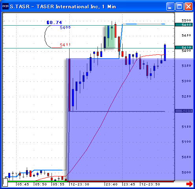Click the 5050 price scale label
Viewport: 195px width, 189px height.
pos(186,157)
